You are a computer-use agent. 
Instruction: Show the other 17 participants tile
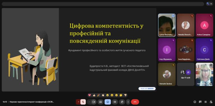(186, 74)
